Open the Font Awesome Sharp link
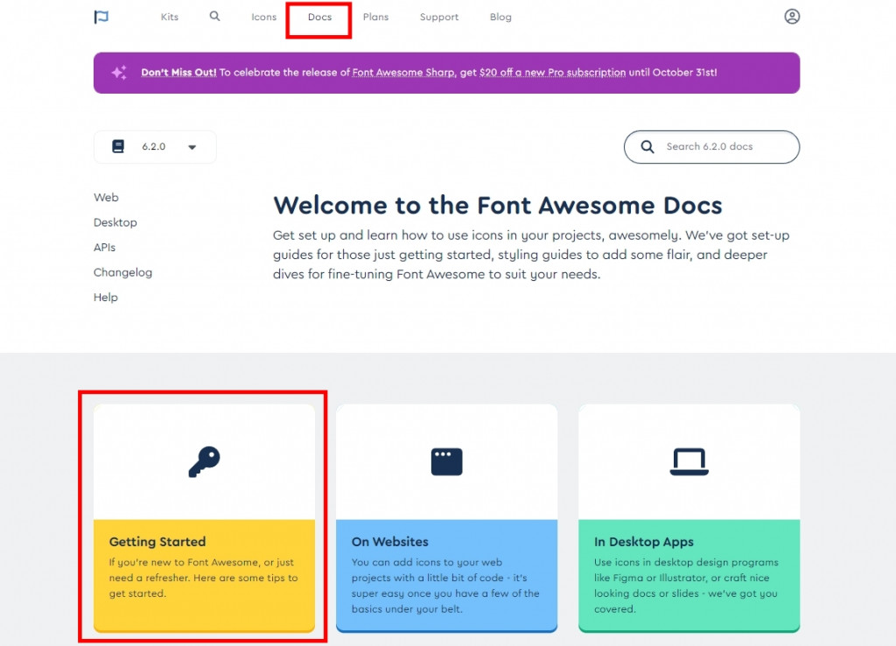This screenshot has height=646, width=896. [x=404, y=73]
